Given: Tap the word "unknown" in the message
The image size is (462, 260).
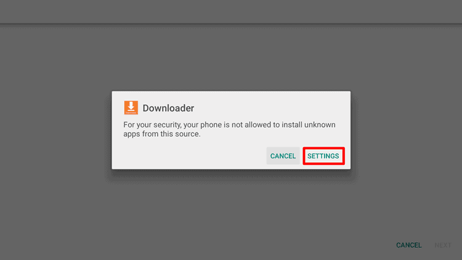Looking at the screenshot, I should click(x=320, y=124).
